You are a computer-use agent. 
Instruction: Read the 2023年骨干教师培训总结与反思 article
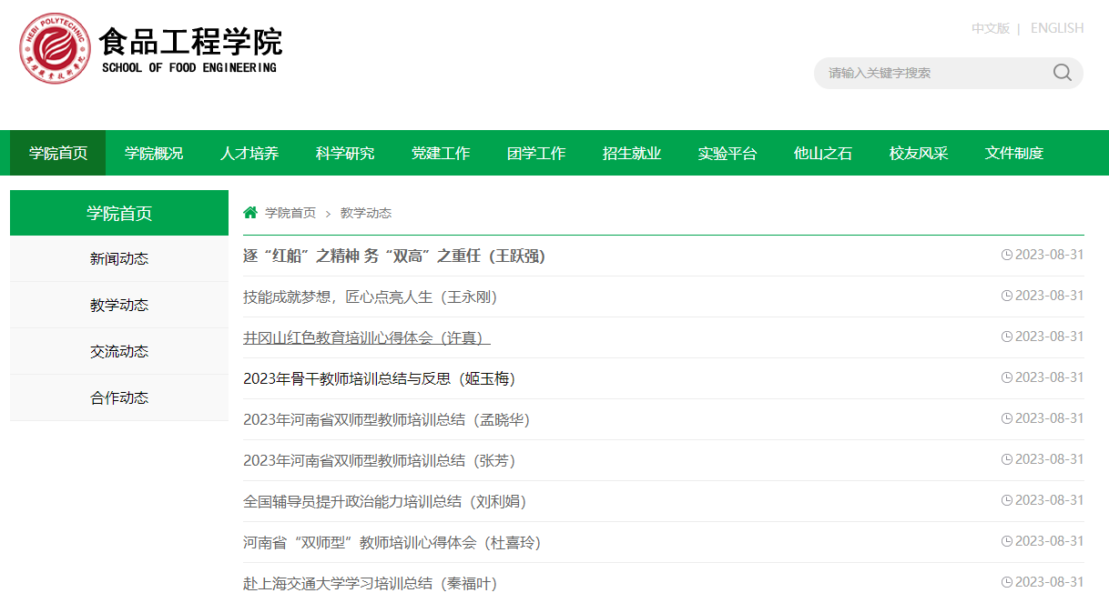tap(379, 379)
